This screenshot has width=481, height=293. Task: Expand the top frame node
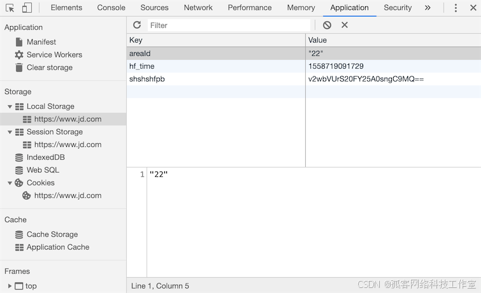[10, 286]
